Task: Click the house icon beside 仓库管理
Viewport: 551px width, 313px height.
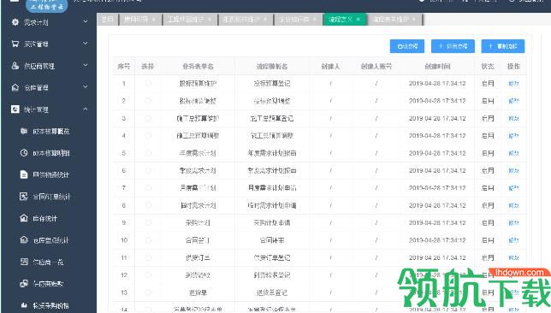Action: pos(15,87)
